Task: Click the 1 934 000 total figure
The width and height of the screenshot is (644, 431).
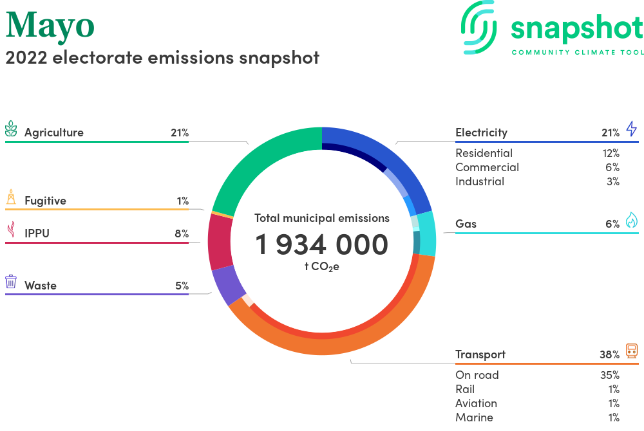Action: 321,244
